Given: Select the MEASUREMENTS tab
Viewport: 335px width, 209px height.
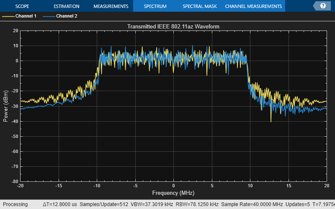Looking at the screenshot, I should point(111,6).
